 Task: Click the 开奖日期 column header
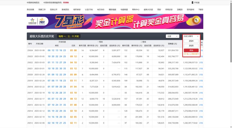tap(40, 44)
